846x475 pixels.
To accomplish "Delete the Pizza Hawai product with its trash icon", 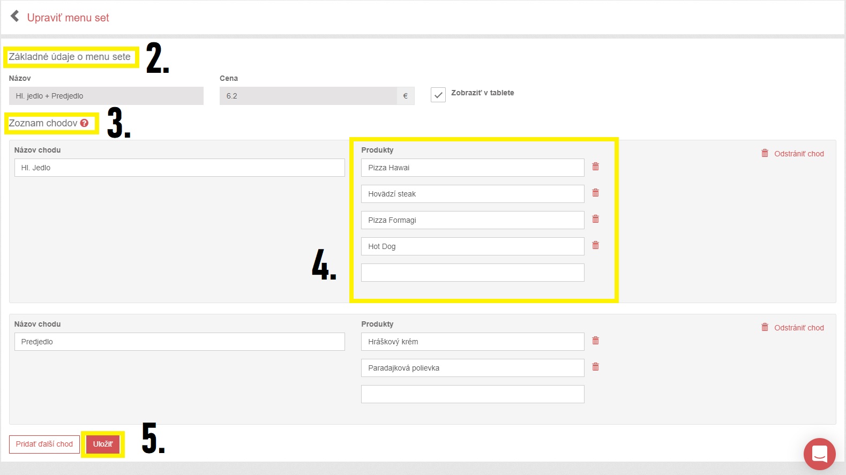I will [595, 167].
